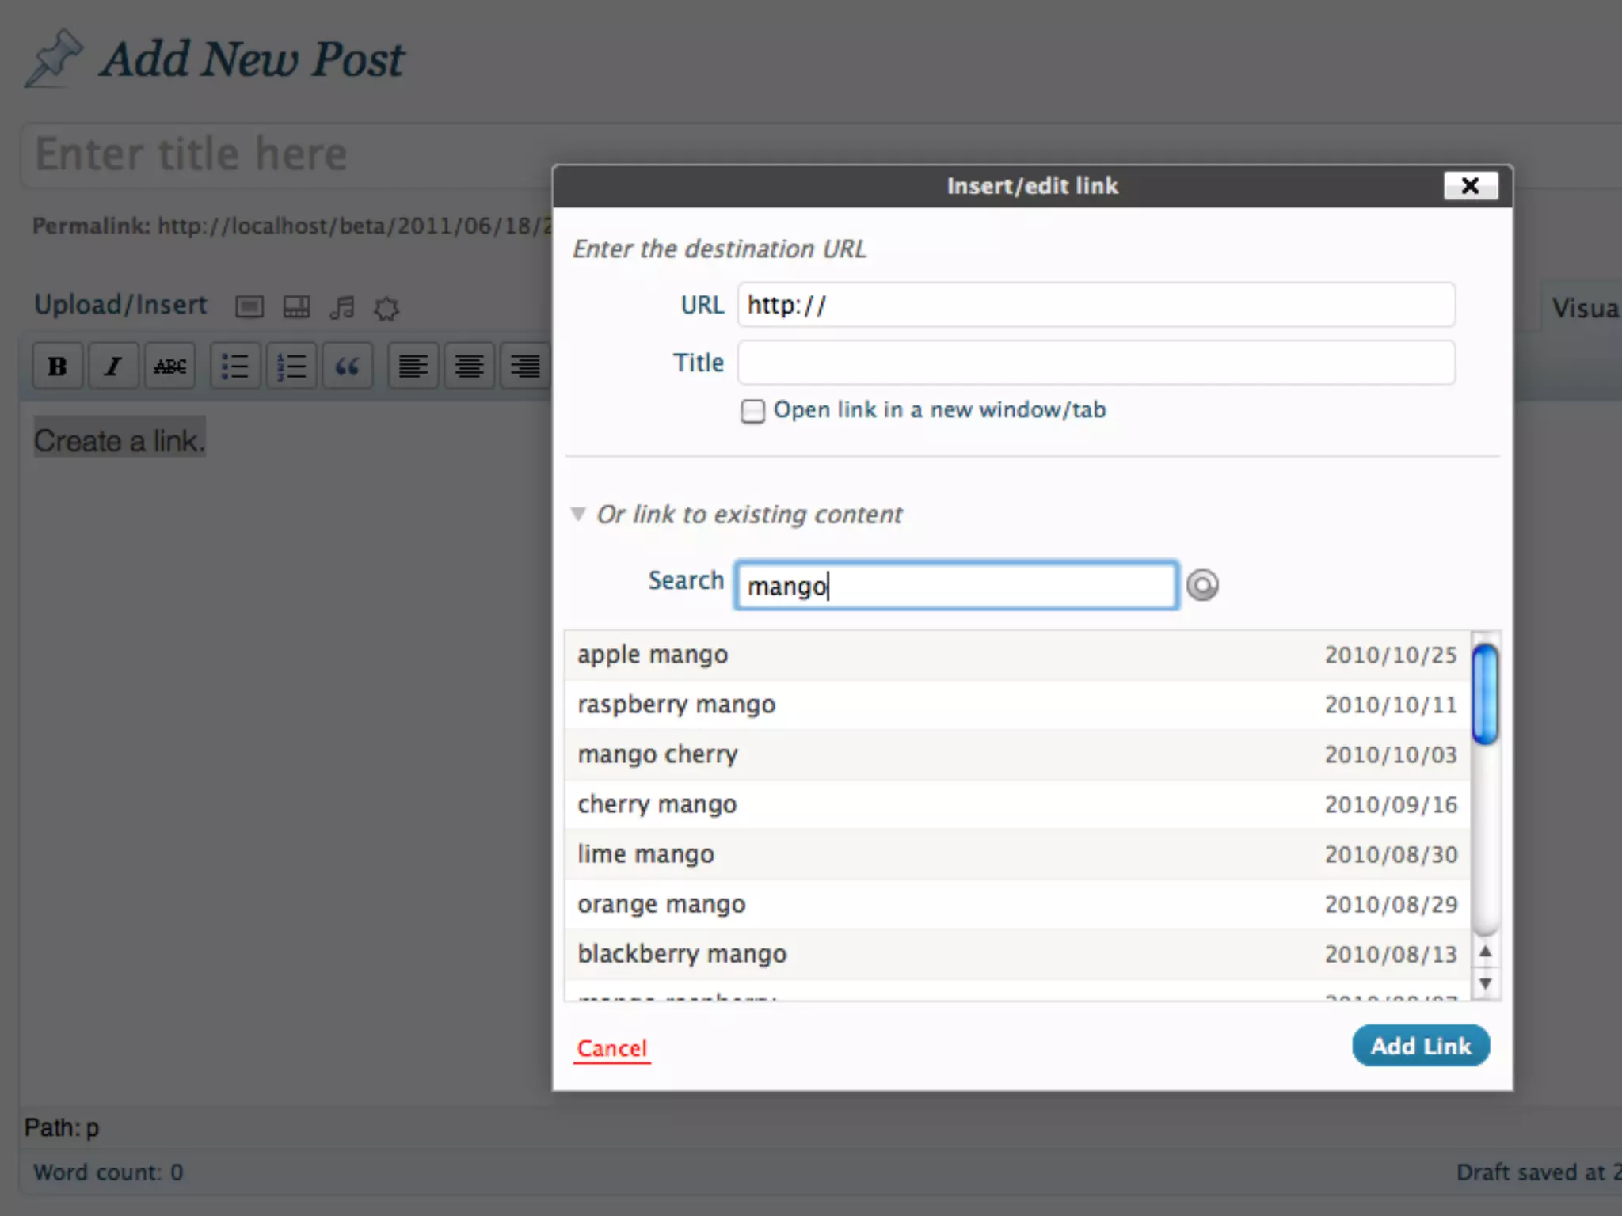1622x1216 pixels.
Task: Click the Add Audio upload icon
Action: pos(342,307)
